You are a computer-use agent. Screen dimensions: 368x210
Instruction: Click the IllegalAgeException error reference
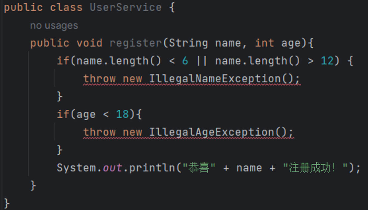[x=211, y=132]
